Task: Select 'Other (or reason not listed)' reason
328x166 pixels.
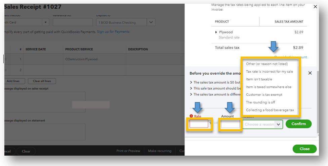Action: (267, 64)
